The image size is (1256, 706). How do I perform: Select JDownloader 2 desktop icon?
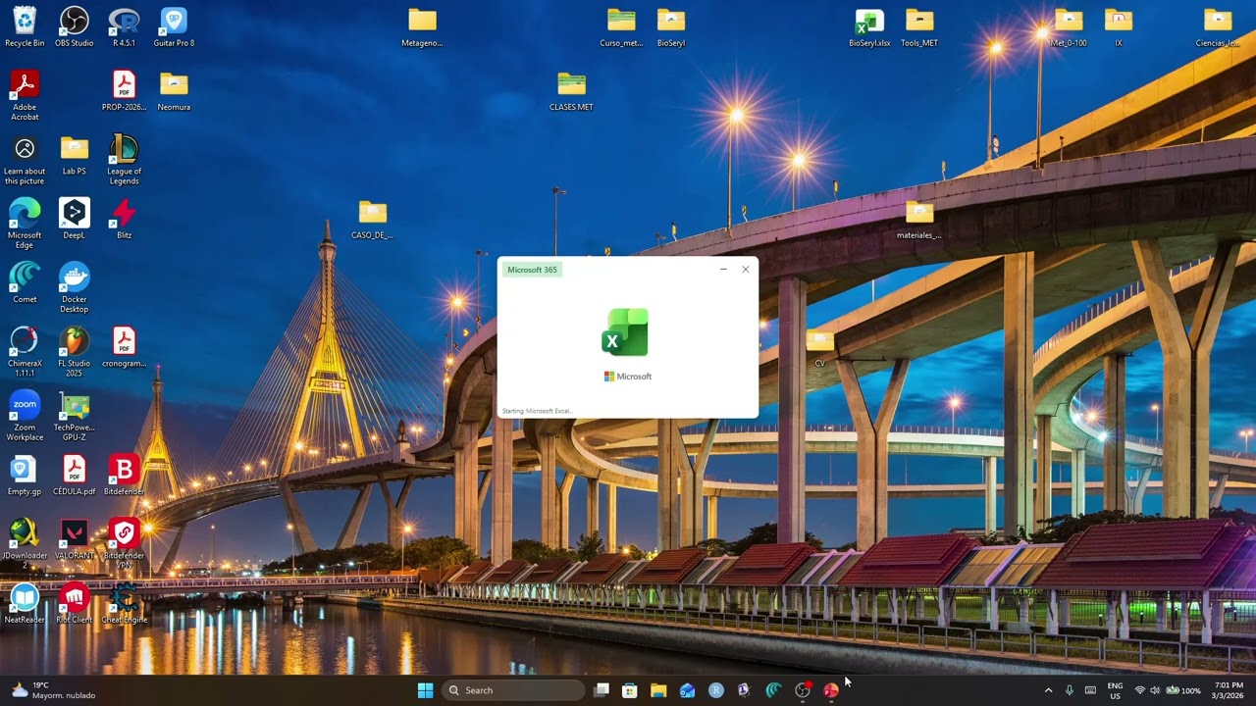(x=25, y=544)
